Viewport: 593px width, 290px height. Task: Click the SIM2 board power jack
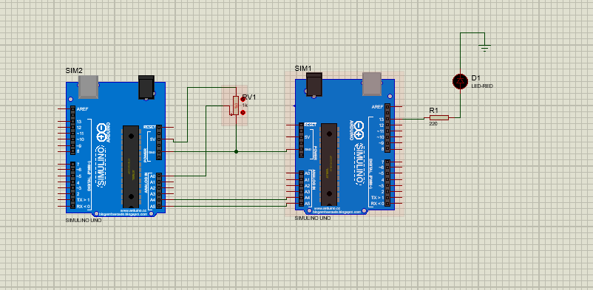[146, 87]
